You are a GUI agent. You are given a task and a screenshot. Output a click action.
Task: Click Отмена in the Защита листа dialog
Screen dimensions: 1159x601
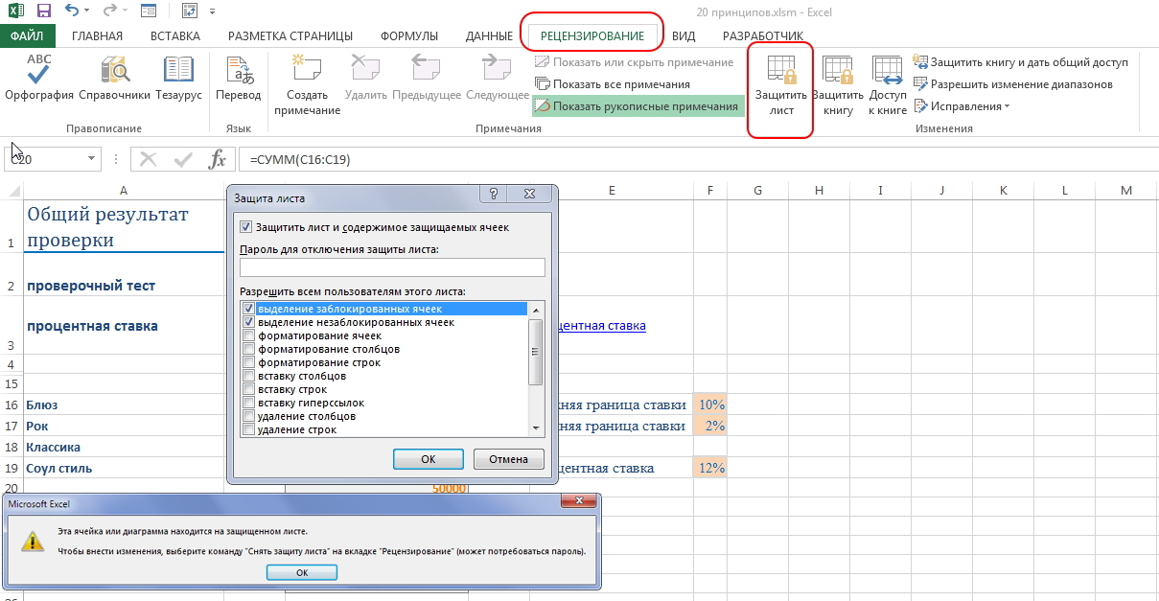click(508, 459)
